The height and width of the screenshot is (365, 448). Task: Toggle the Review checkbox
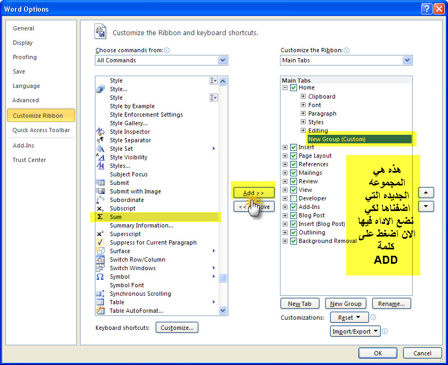click(293, 182)
